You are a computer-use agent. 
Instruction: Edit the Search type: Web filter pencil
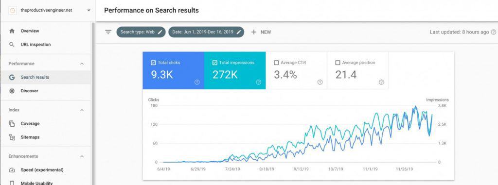160,32
